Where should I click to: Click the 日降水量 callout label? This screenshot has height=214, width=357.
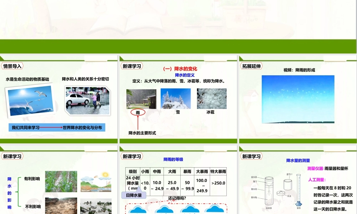134,195
